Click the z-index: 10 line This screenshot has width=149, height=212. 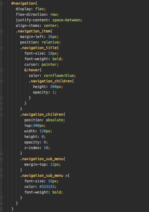(x=37, y=148)
